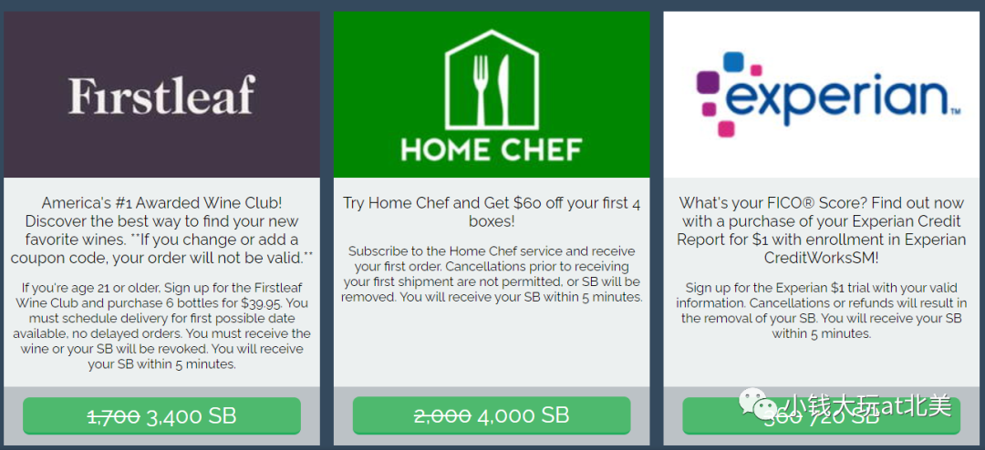The width and height of the screenshot is (985, 450).
Task: Click the HOME CHEF text under the house icon
Action: pyautogui.click(x=492, y=150)
